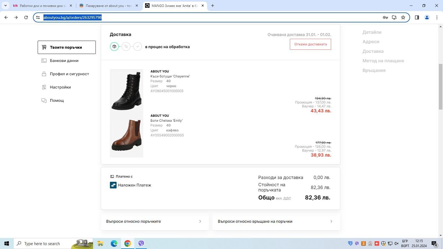
Task: Open Viber from the taskbar
Action: tap(141, 243)
